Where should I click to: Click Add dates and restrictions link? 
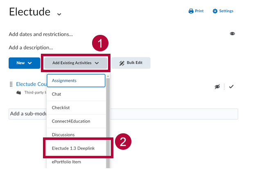tap(41, 34)
